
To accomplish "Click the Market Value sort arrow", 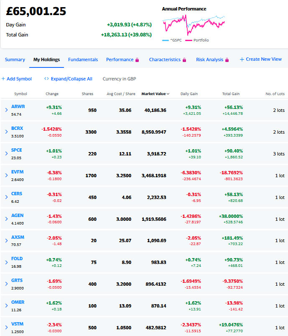I will pos(168,94).
